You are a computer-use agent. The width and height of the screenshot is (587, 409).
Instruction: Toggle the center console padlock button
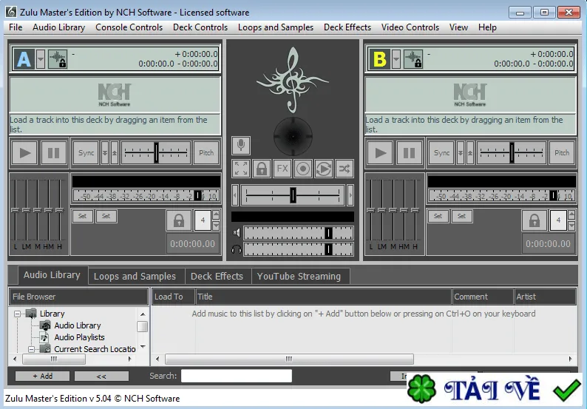point(262,169)
